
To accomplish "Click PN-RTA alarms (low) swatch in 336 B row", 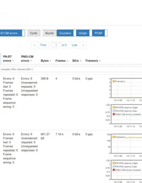I will pos(114,111).
